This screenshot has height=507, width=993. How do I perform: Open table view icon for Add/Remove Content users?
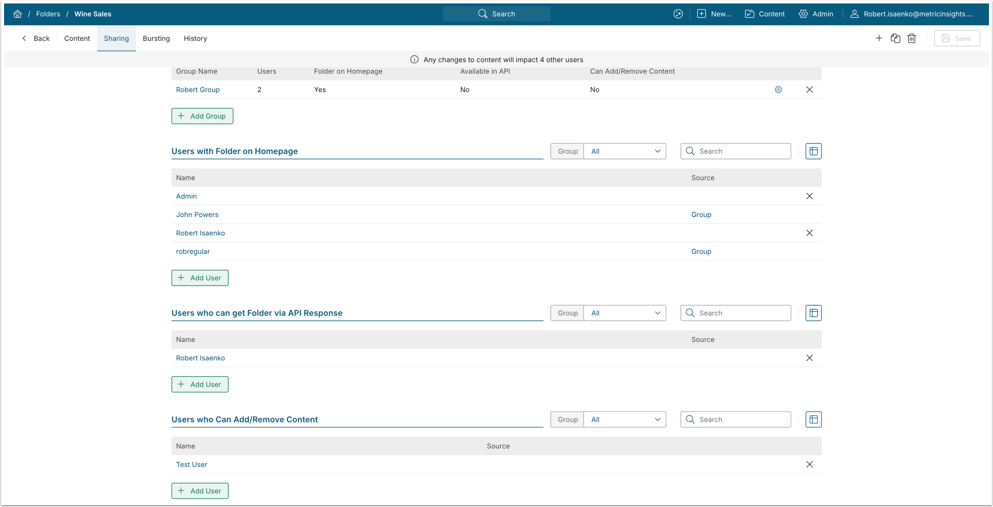[813, 420]
